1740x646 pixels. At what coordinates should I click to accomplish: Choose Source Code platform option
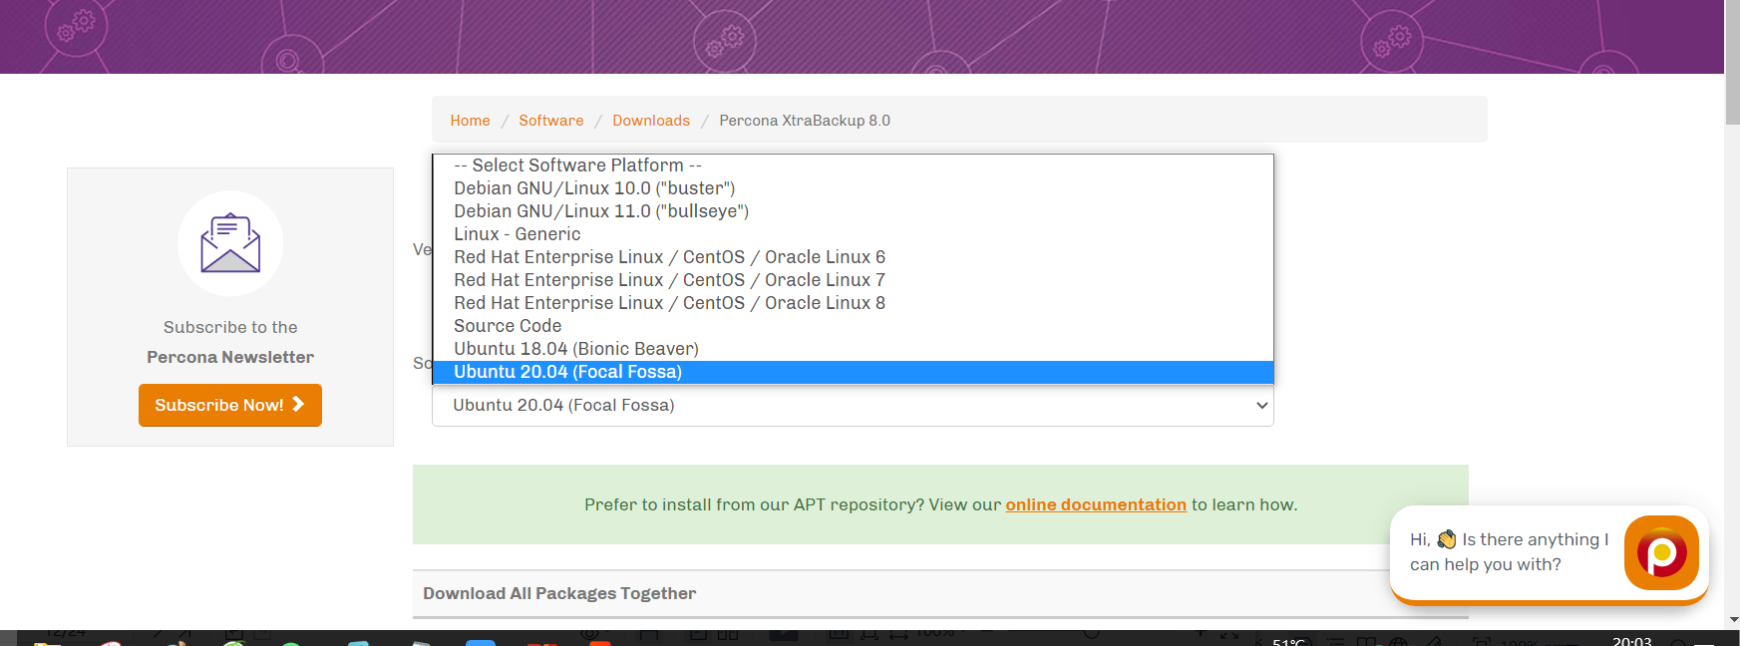coord(854,326)
